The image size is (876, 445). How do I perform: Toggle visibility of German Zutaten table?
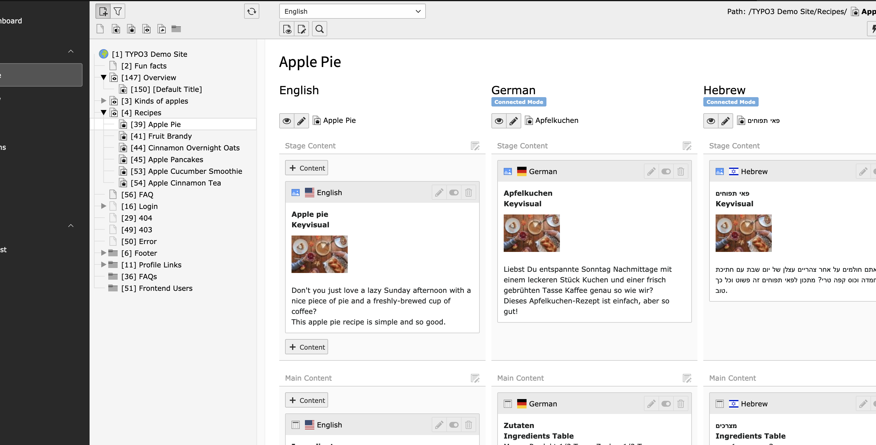[666, 403]
